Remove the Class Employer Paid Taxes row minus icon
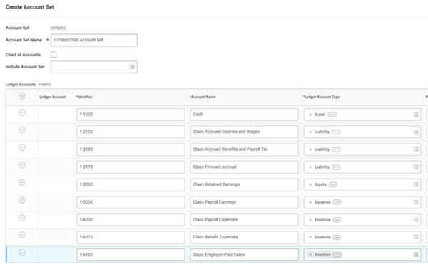The image size is (428, 264). 22,253
